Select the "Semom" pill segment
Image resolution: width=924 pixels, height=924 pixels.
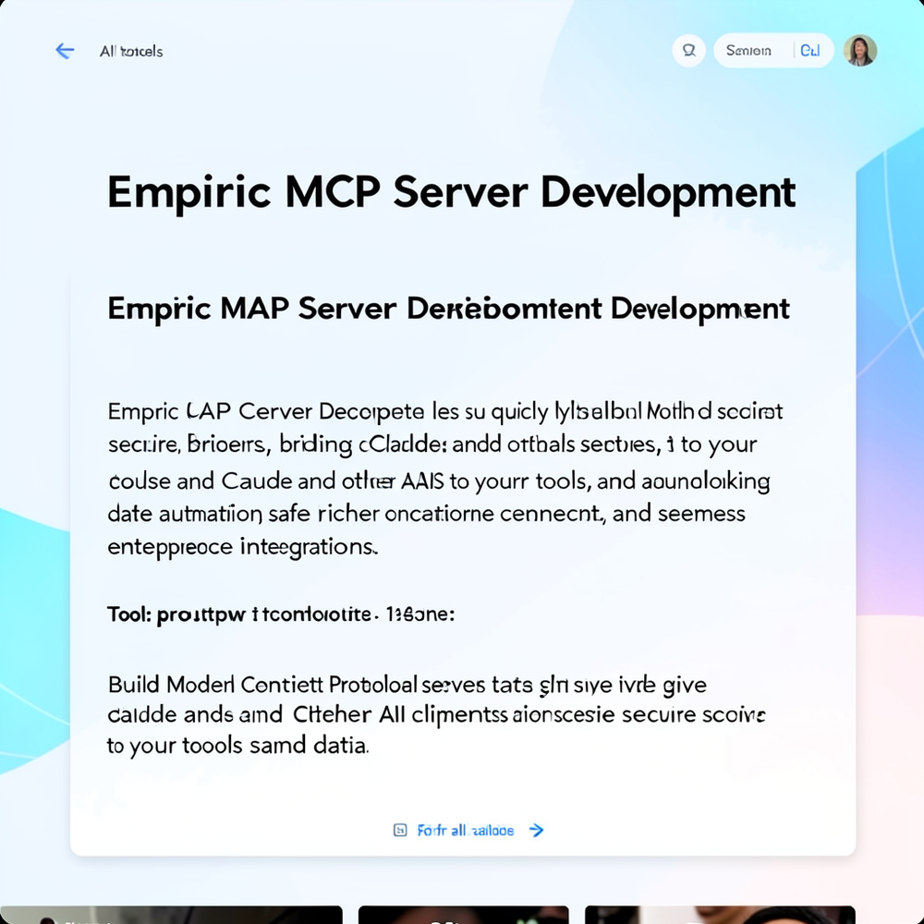(748, 51)
